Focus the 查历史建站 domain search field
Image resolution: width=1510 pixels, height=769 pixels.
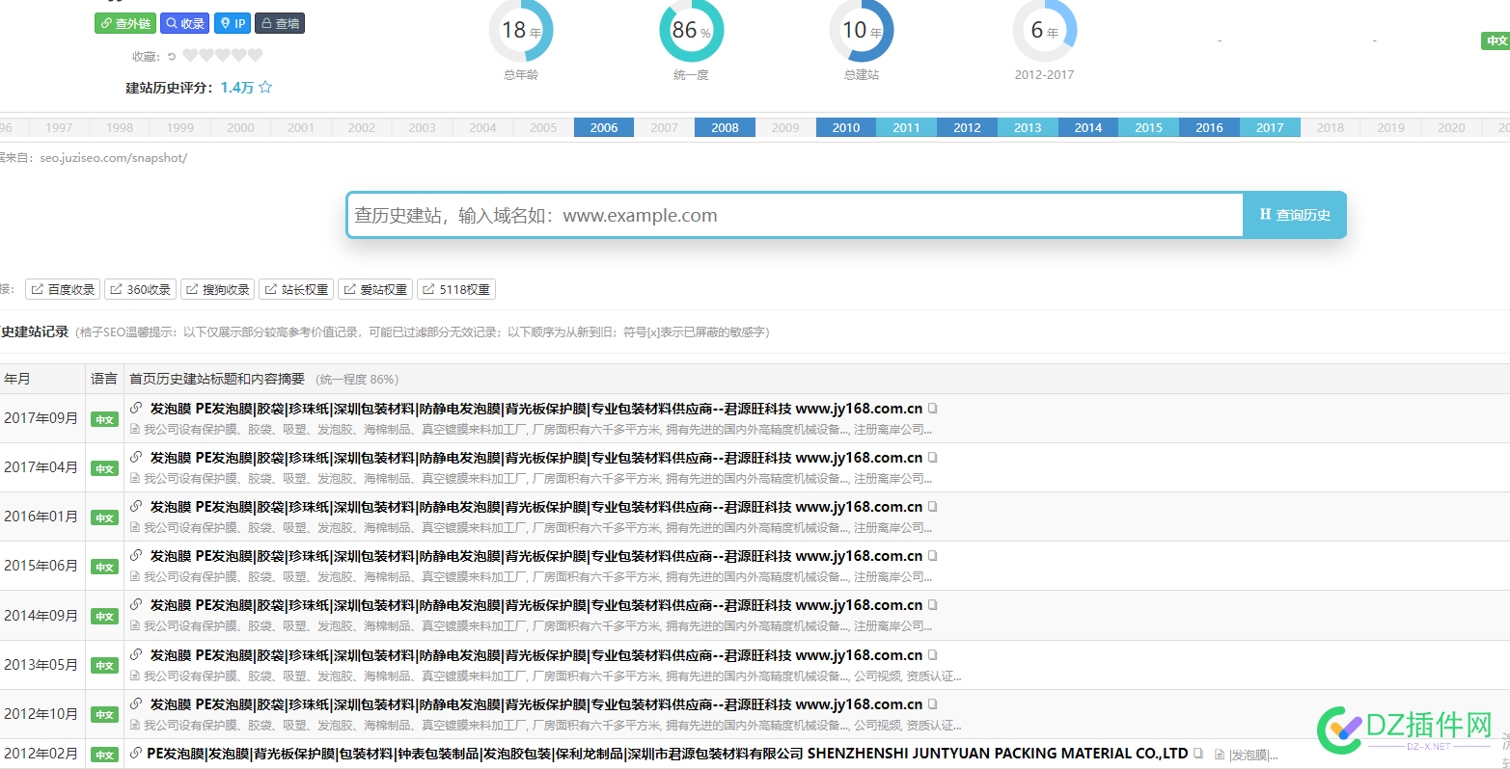tap(795, 215)
